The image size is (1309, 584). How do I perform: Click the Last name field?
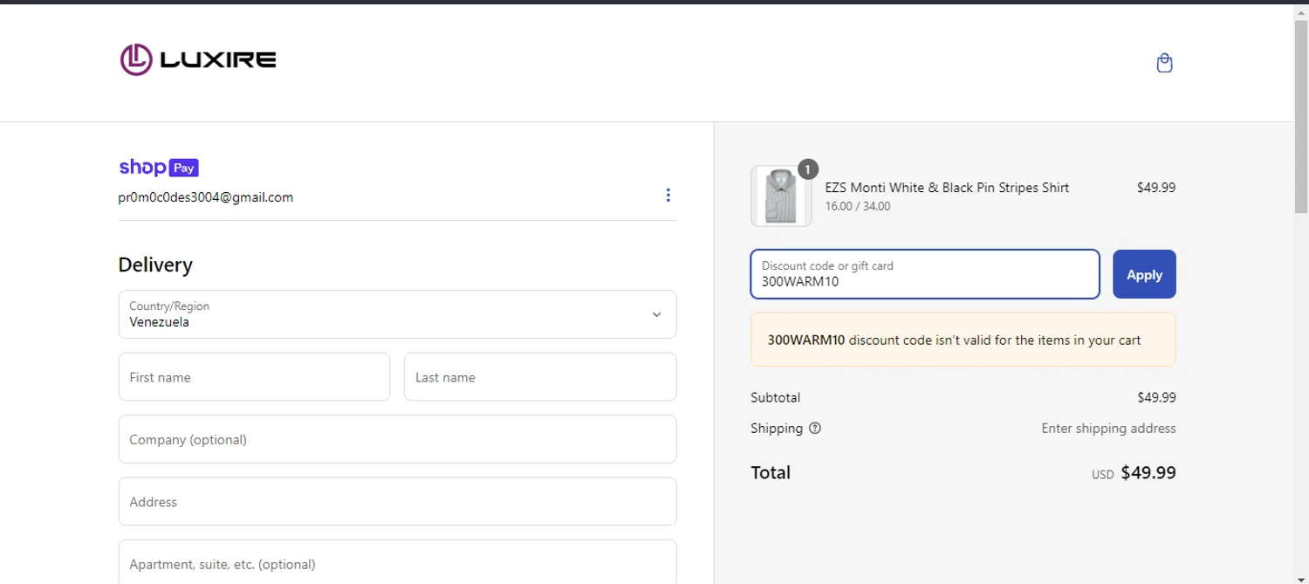pos(540,377)
